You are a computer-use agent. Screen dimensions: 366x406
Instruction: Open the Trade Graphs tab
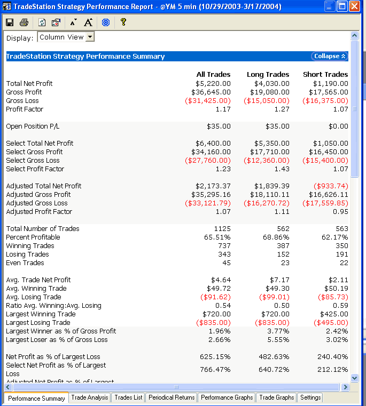click(x=277, y=397)
